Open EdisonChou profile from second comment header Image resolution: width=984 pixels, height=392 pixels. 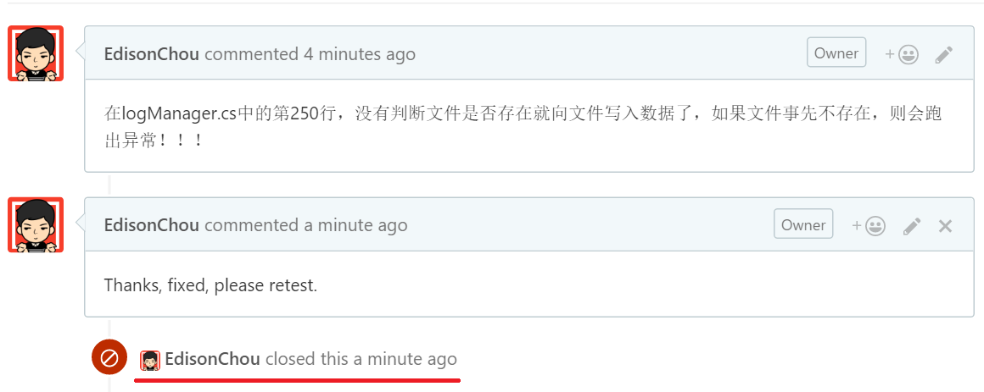click(x=151, y=225)
